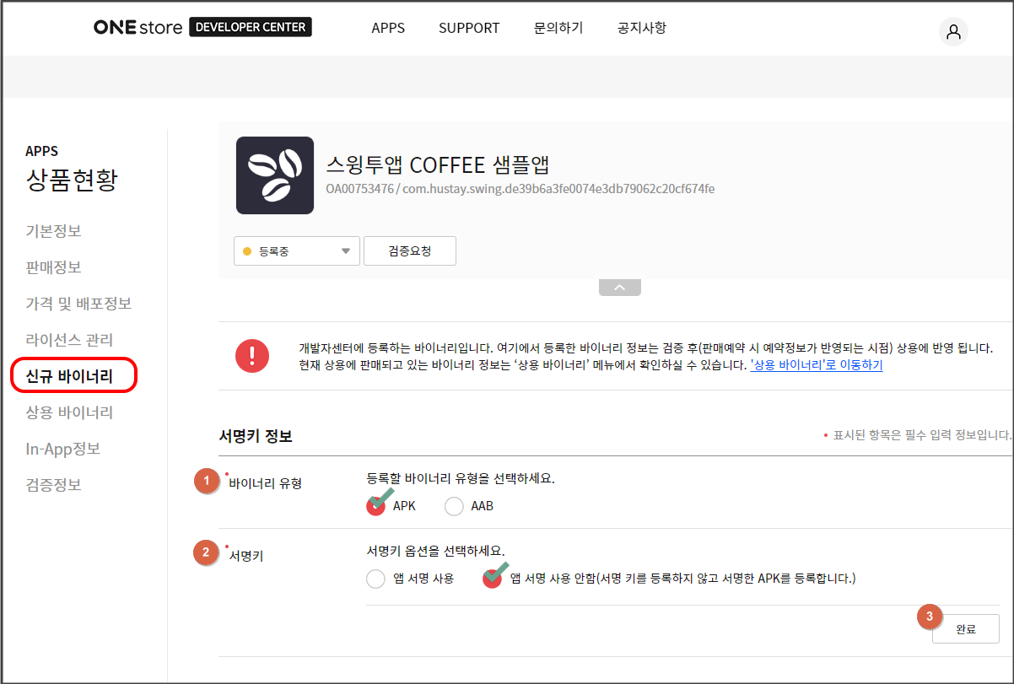
Task: Choose the 앱 서명 사용 안함 option
Action: point(493,579)
